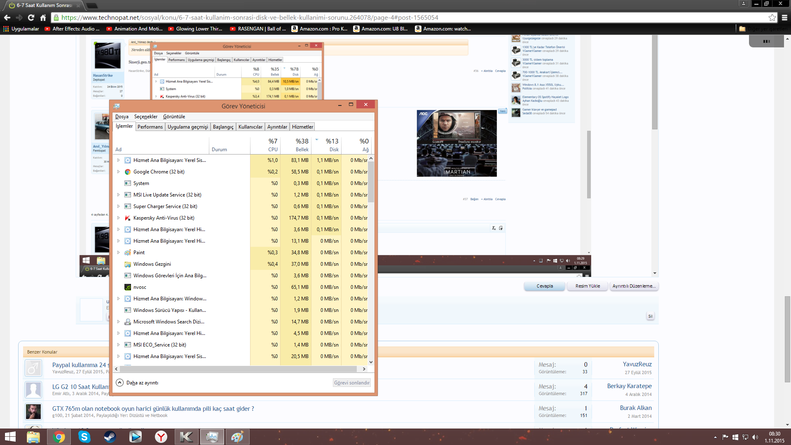Sort processes by Bellek column
The width and height of the screenshot is (791, 445).
(x=296, y=145)
